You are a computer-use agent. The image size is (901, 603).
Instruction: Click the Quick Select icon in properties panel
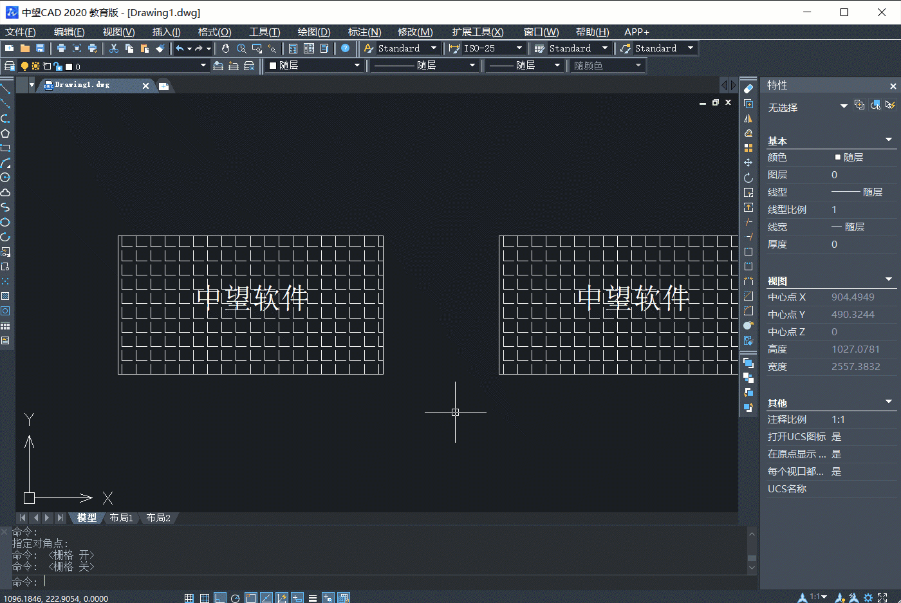tap(891, 105)
